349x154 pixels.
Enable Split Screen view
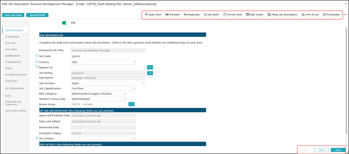[255, 14]
